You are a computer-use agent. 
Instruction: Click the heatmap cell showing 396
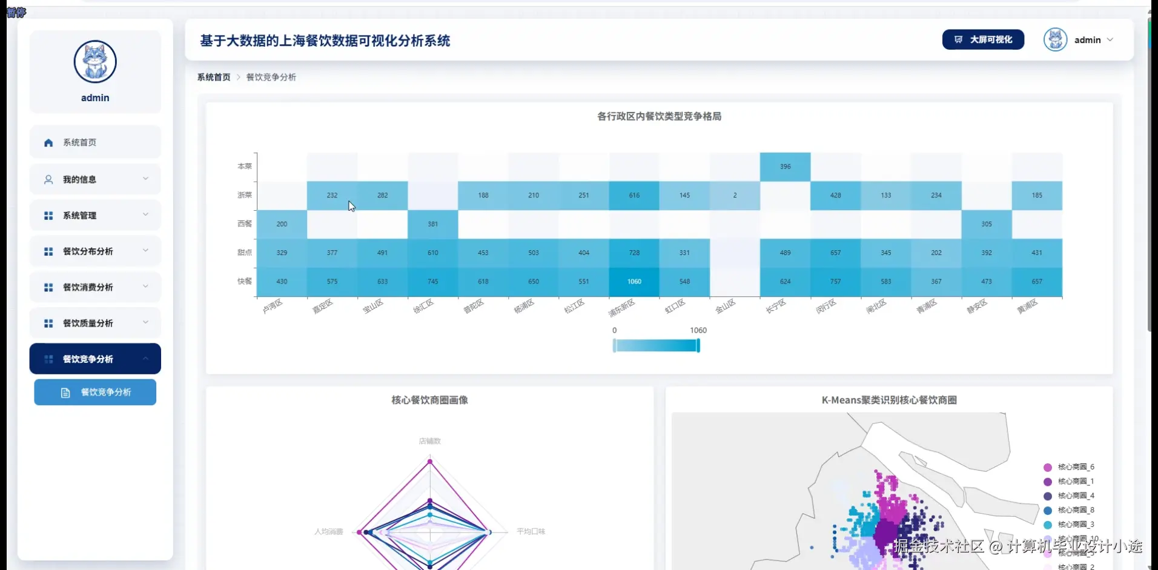tap(785, 167)
